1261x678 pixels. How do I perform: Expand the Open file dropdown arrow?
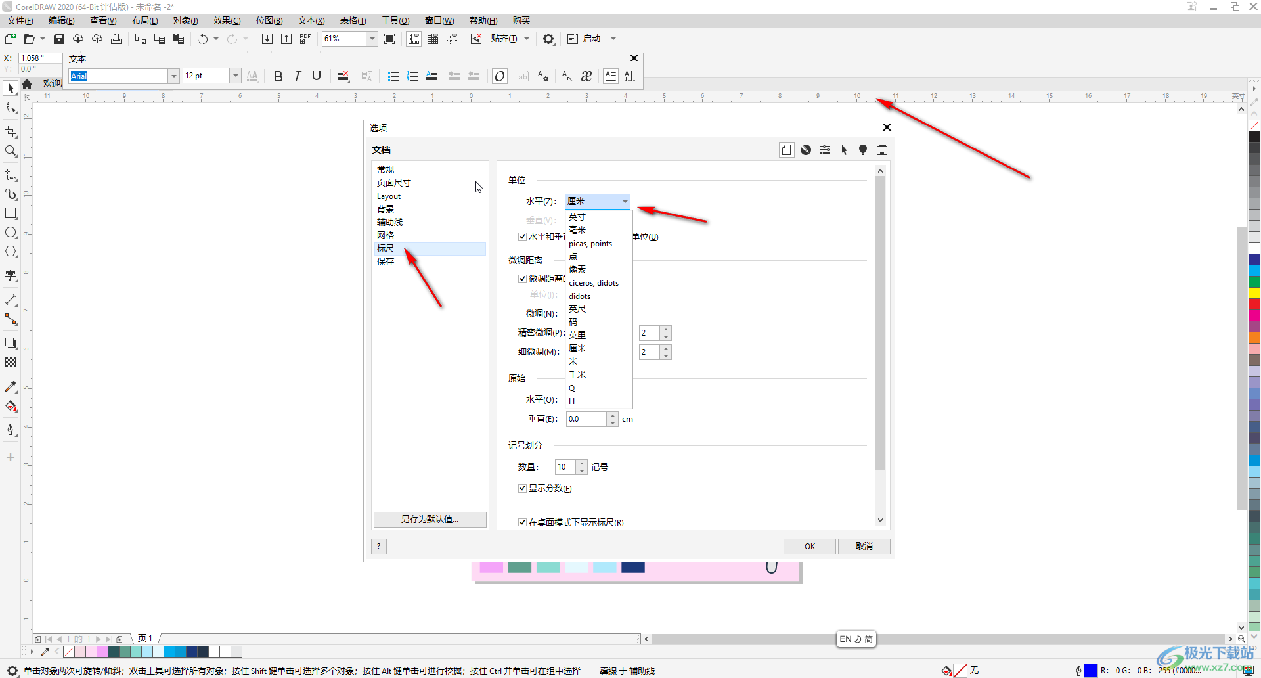point(43,39)
